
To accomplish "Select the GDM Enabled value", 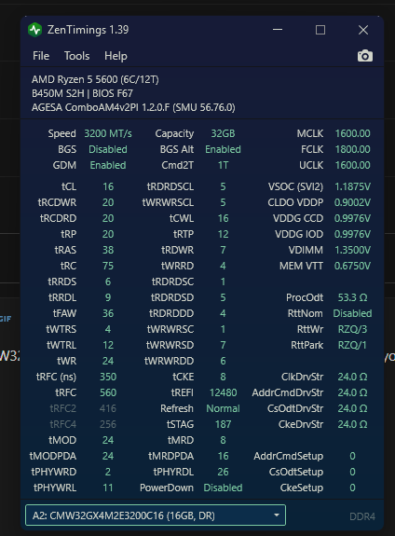I will pyautogui.click(x=108, y=165).
